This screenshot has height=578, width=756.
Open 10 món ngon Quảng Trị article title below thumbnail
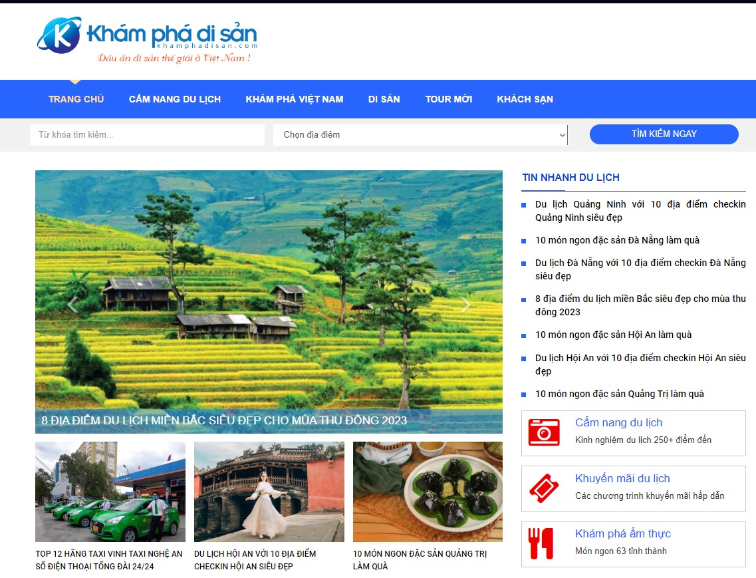pyautogui.click(x=420, y=559)
